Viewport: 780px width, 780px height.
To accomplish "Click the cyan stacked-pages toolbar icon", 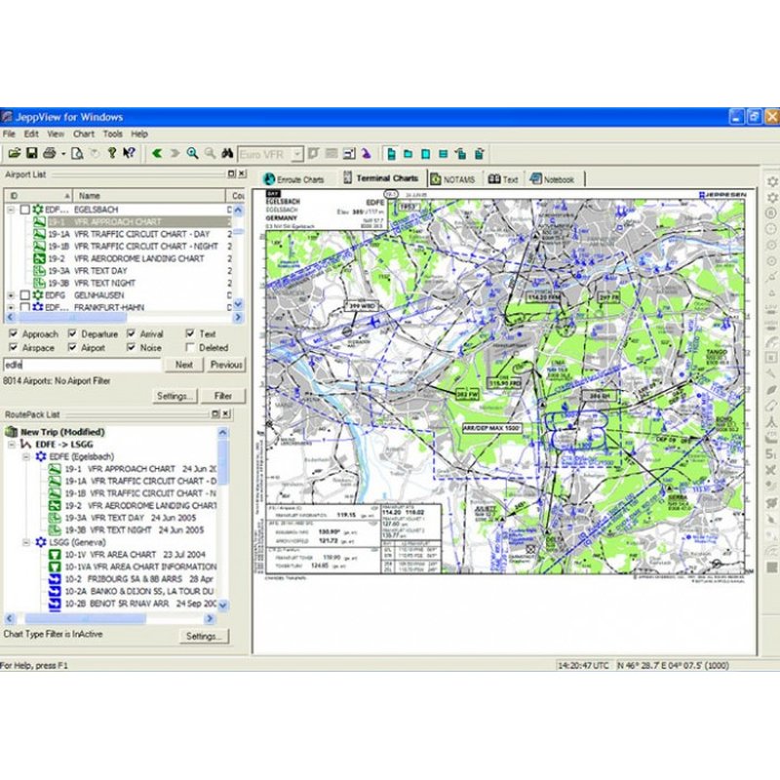I will [x=460, y=154].
